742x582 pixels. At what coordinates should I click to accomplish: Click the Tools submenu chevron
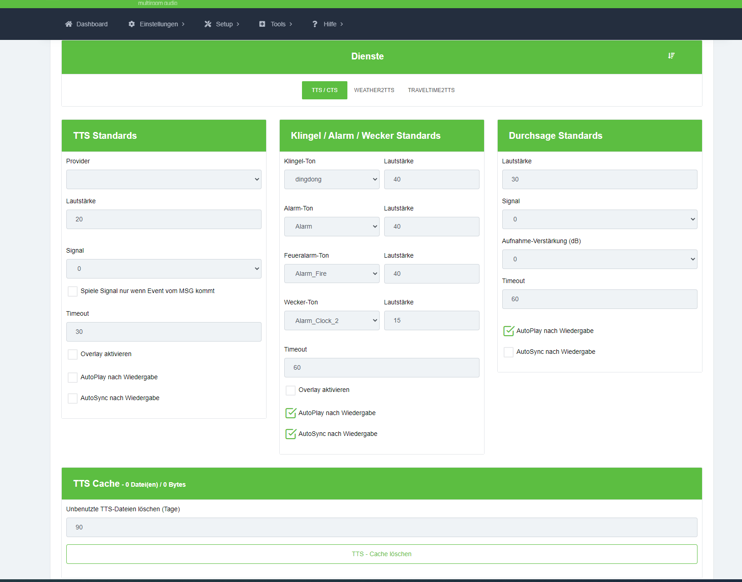[x=291, y=24]
